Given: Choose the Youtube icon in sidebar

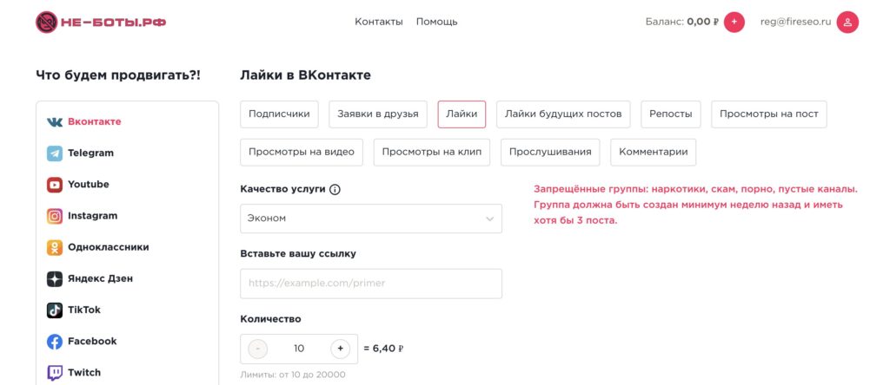Looking at the screenshot, I should [x=55, y=185].
